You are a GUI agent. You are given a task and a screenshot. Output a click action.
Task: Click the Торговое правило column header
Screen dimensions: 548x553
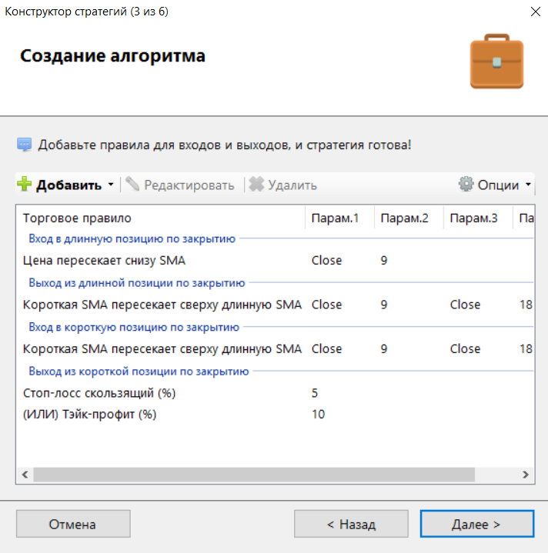[161, 218]
